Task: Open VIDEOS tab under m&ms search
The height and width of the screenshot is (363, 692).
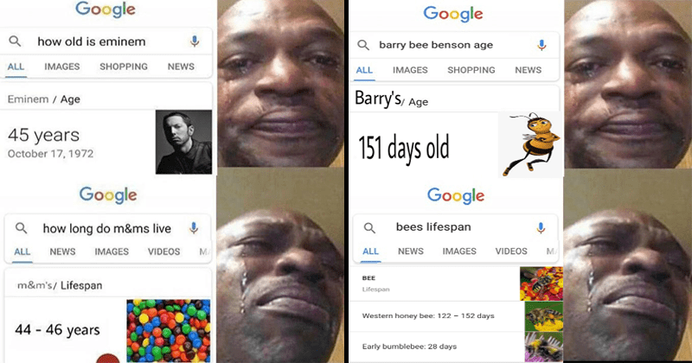Action: [163, 252]
